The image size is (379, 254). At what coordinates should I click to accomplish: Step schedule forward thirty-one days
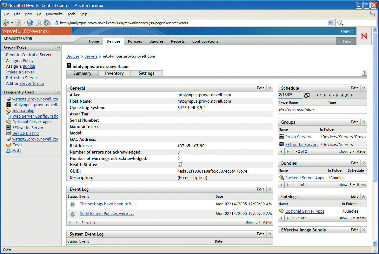352,95
